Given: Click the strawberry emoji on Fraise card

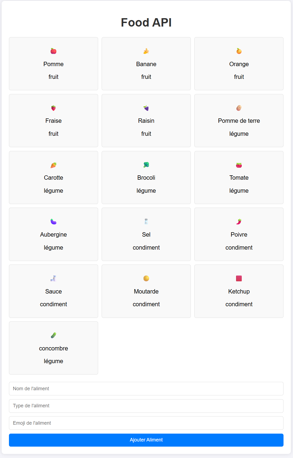Looking at the screenshot, I should tap(53, 108).
